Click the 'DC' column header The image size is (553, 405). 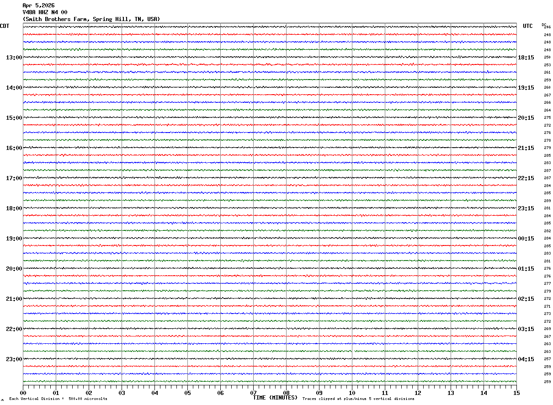tap(544, 25)
